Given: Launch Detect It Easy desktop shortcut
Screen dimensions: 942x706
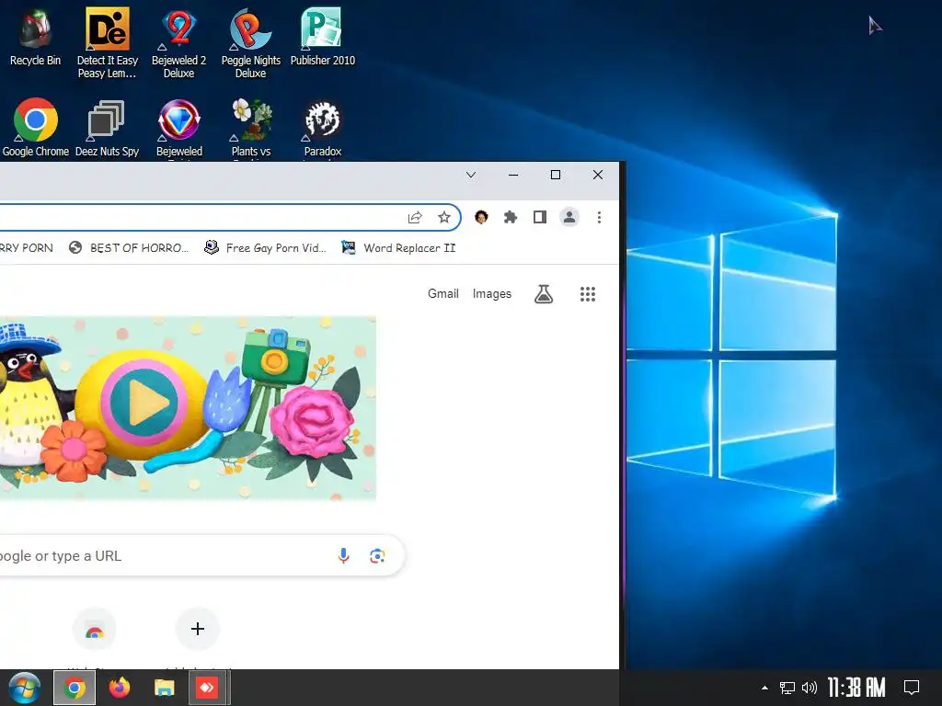Looking at the screenshot, I should pos(107,43).
